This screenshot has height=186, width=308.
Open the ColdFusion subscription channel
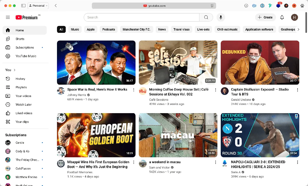25,169
